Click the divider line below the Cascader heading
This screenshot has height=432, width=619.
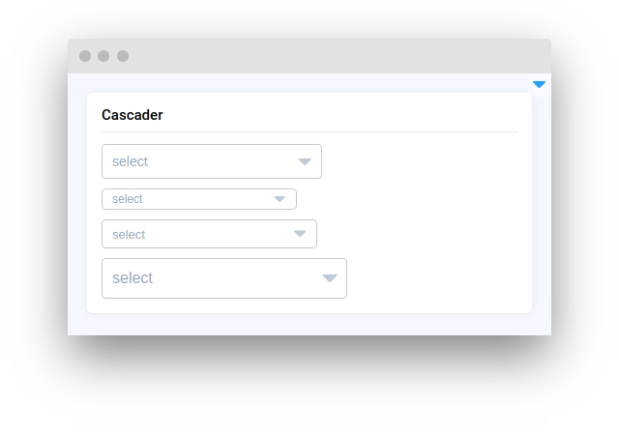coord(309,131)
